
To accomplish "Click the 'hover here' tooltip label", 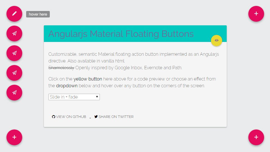I will (x=38, y=14).
